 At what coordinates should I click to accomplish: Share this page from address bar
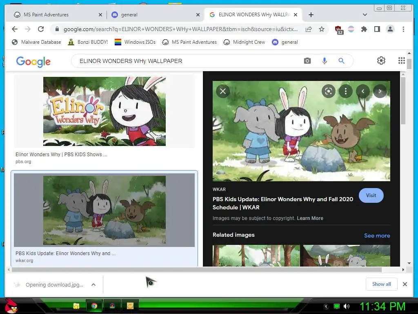309,29
